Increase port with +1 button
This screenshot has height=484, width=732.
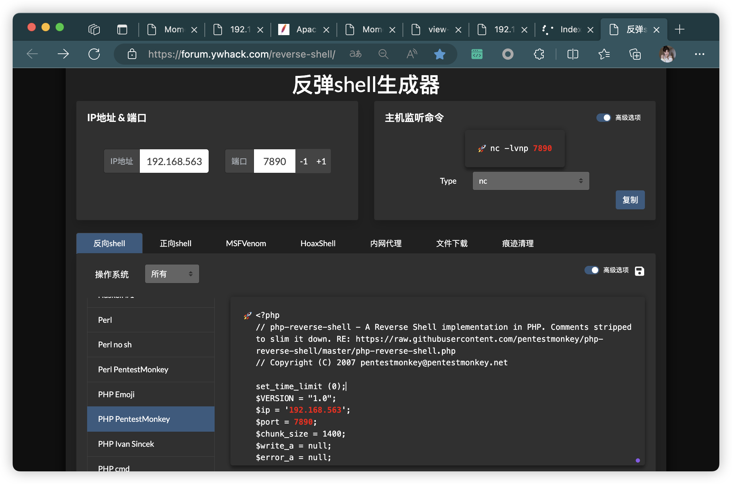point(321,161)
